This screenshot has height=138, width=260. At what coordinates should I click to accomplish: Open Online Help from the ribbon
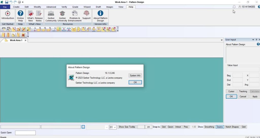click(x=20, y=13)
